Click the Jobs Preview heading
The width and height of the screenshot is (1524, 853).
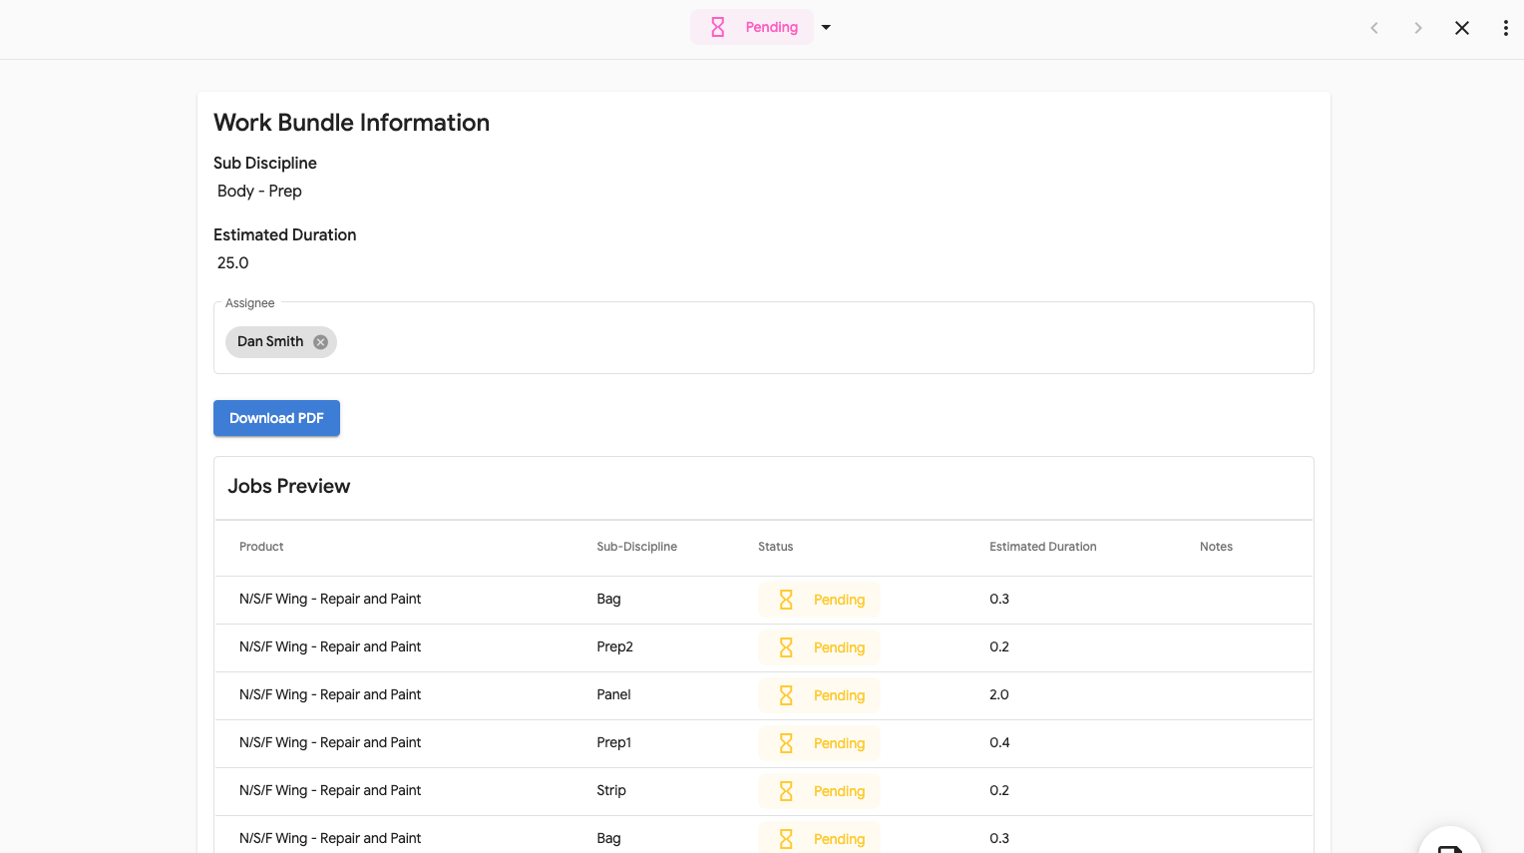tap(289, 486)
